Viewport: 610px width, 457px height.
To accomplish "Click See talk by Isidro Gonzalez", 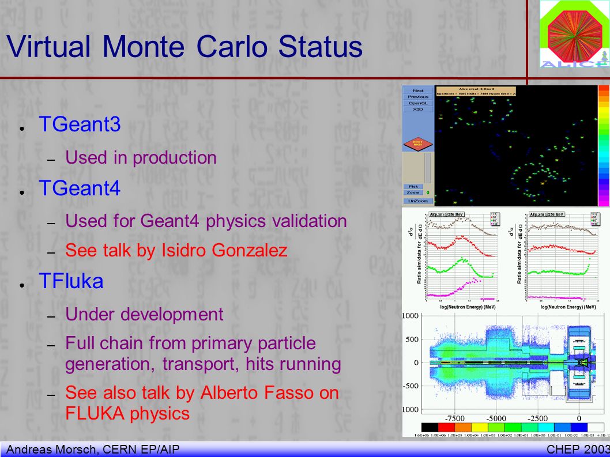I will pos(176,250).
